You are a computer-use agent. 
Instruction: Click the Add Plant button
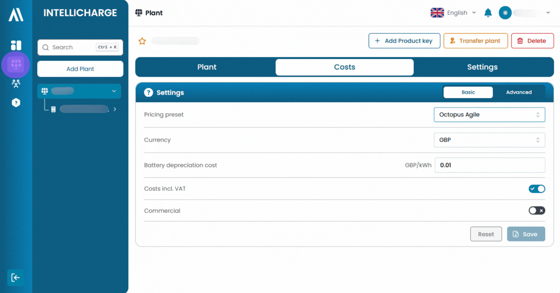(80, 69)
